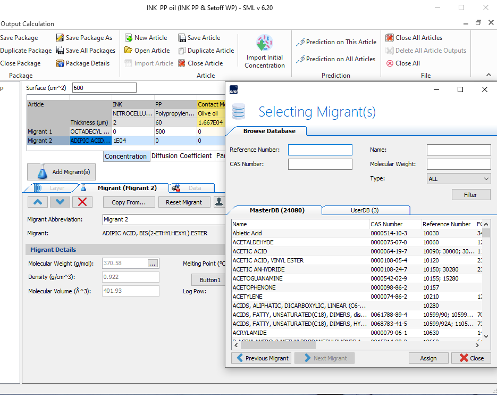Click the stamp icon beside Reset Migrant
This screenshot has width=497, height=395.
218,202
